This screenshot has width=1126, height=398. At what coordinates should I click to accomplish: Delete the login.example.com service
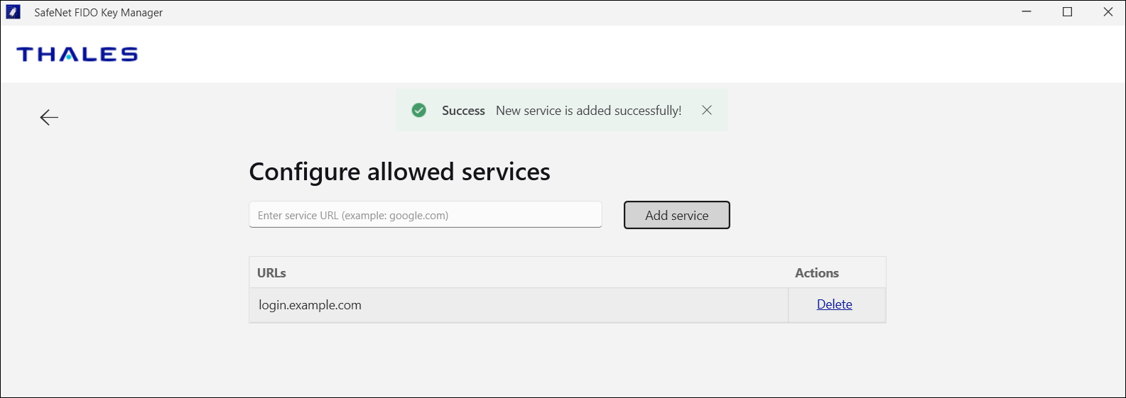(x=834, y=304)
